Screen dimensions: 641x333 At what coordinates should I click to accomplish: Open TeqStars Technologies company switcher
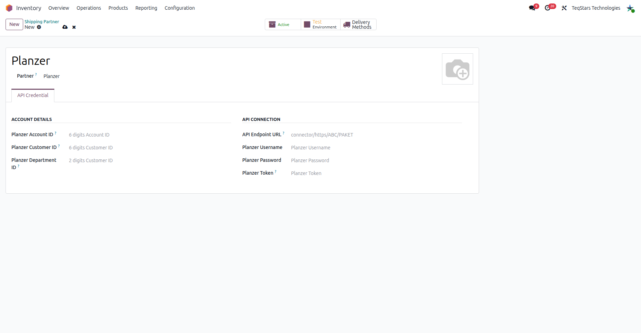click(596, 8)
